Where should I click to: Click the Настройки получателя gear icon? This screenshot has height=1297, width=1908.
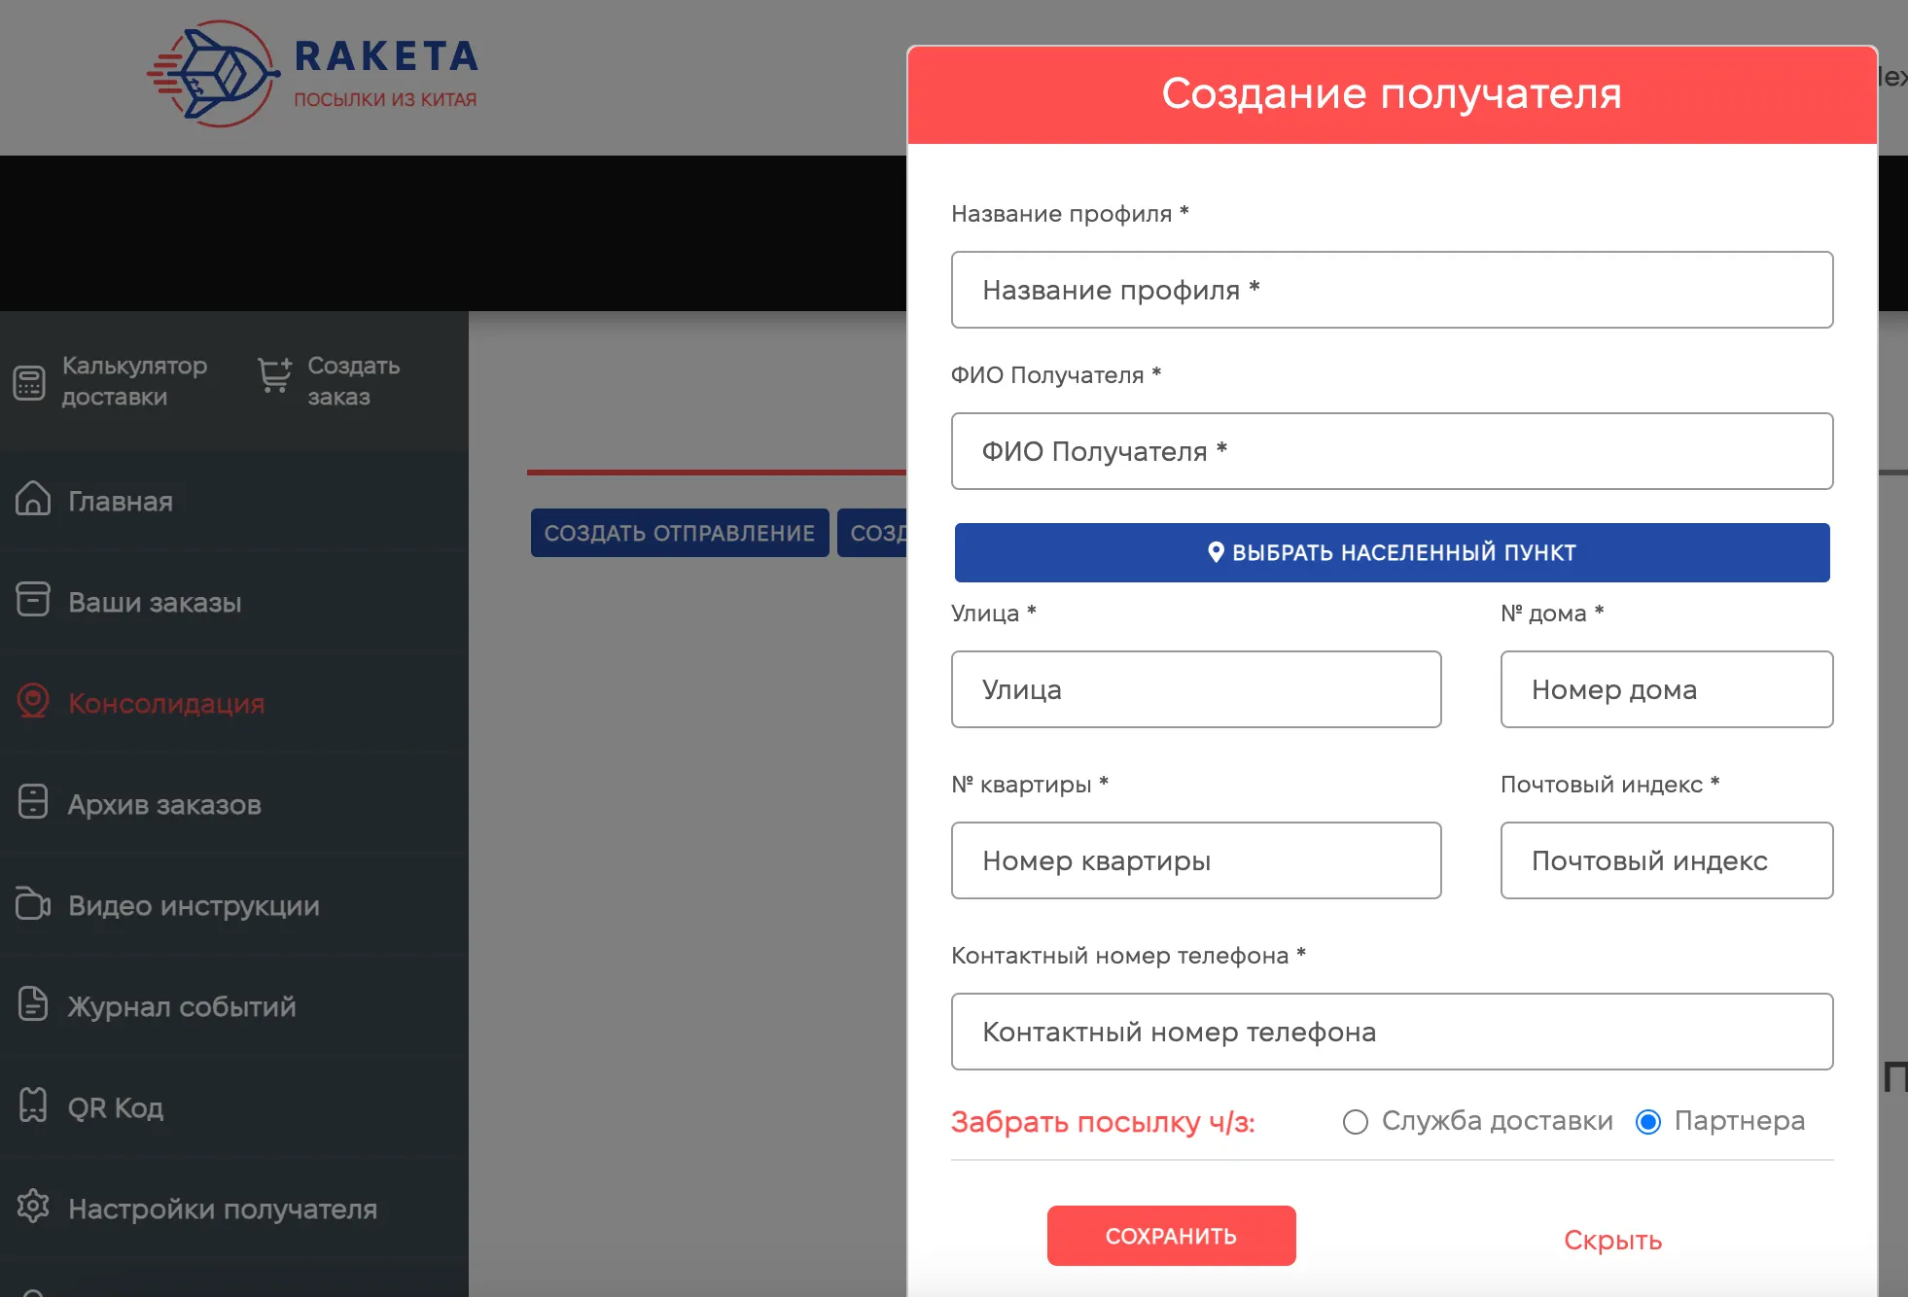33,1207
